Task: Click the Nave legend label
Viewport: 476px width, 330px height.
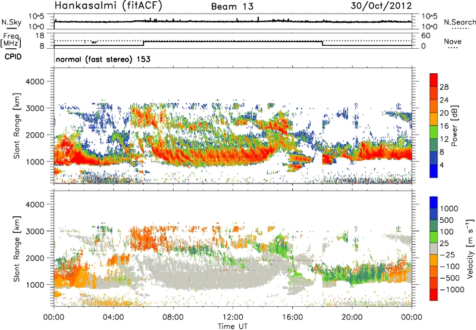Action: tap(453, 42)
